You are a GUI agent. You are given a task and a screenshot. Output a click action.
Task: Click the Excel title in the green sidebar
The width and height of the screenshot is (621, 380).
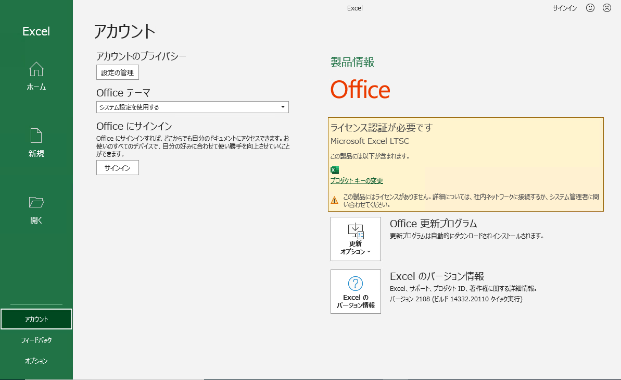pos(36,31)
